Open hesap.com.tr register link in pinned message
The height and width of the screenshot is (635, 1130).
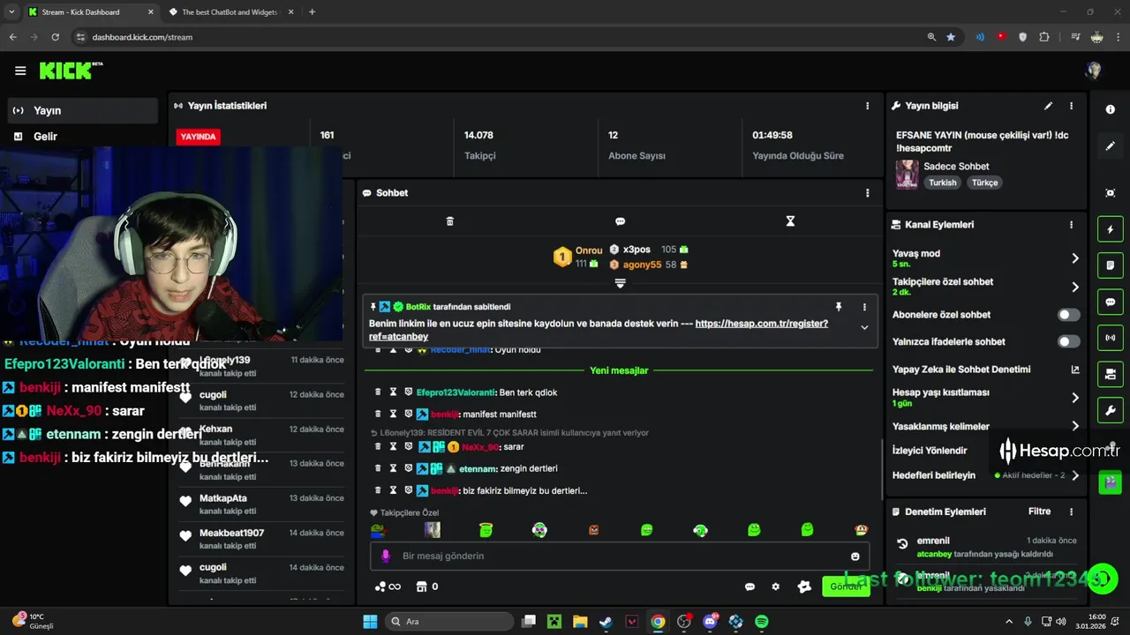click(x=599, y=330)
